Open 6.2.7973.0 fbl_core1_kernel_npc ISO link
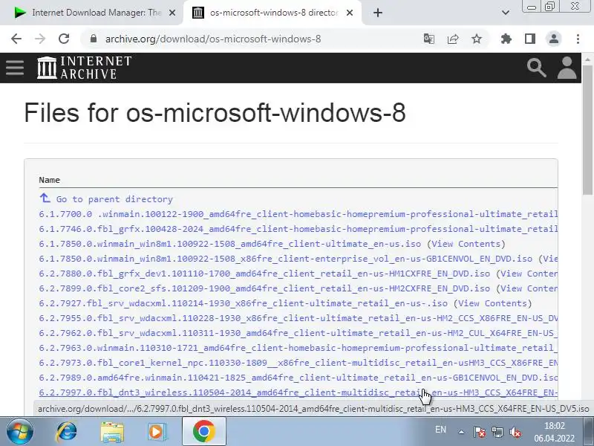The width and height of the screenshot is (594, 446). coord(298,363)
